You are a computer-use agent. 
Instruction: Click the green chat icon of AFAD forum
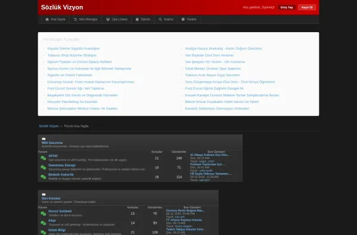pyautogui.click(x=43, y=158)
